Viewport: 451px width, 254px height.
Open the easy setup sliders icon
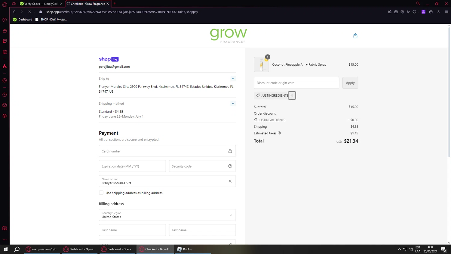[446, 12]
